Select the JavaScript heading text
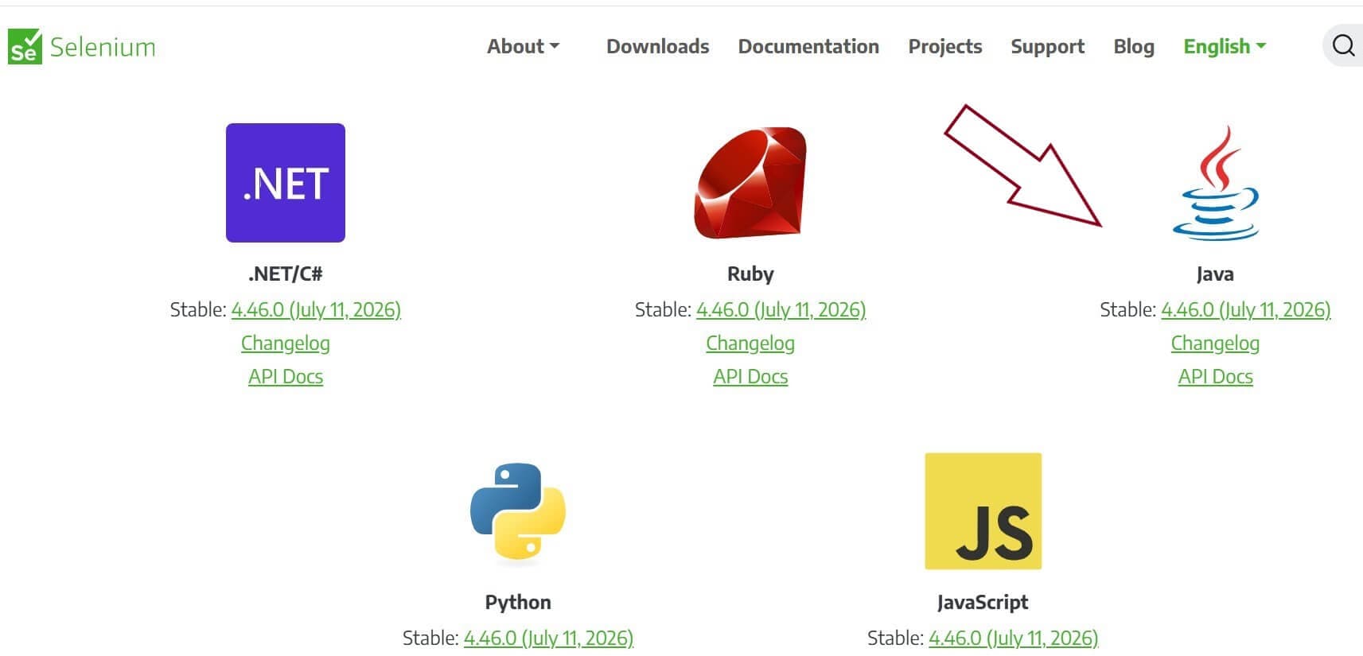Image resolution: width=1363 pixels, height=656 pixels. click(x=983, y=602)
